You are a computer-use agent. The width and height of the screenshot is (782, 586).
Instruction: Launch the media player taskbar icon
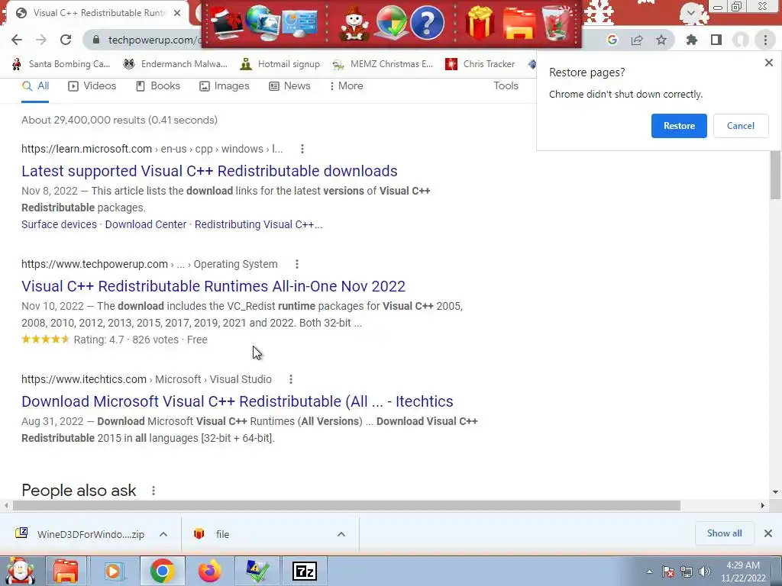click(113, 571)
